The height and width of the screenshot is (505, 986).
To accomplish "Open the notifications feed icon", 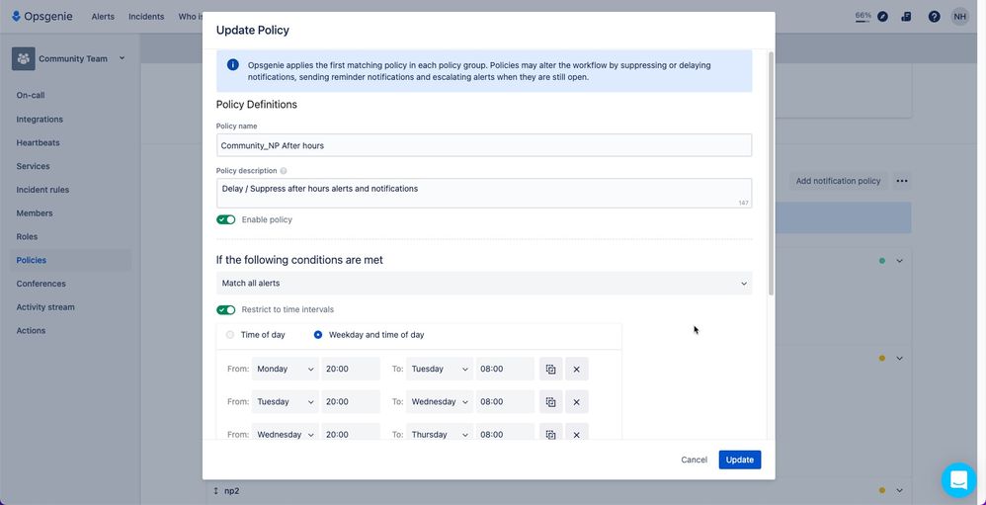I will pos(906,17).
